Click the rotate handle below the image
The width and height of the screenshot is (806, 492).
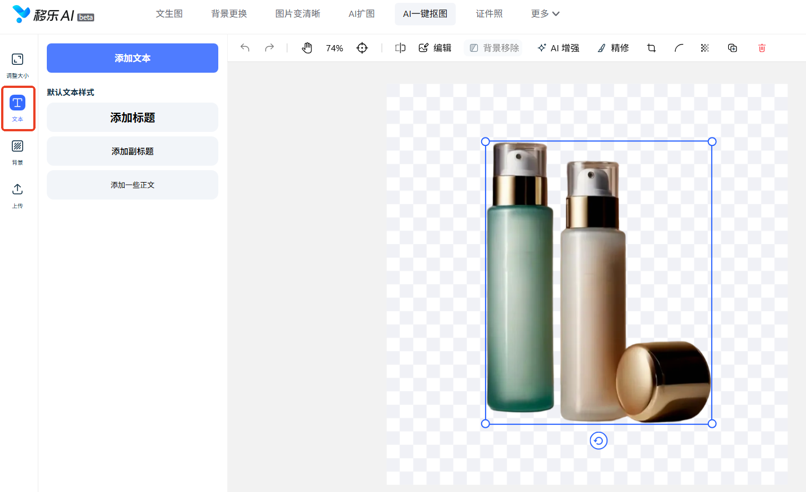(598, 441)
